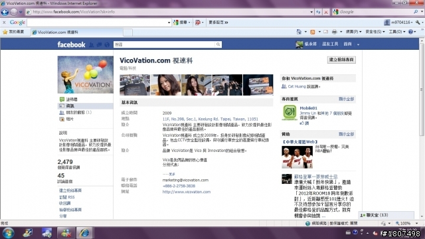Click the search magnifier in the IE search box

click(x=416, y=12)
